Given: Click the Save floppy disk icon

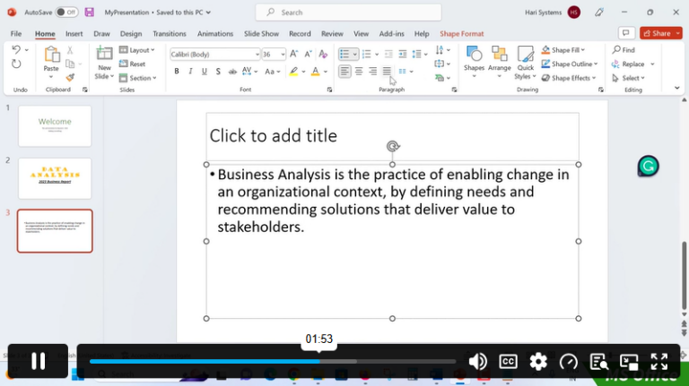Looking at the screenshot, I should coord(89,13).
